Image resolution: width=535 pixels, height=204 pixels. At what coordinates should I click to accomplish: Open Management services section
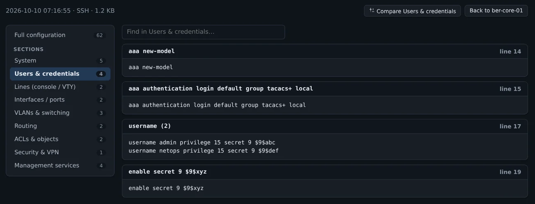(60, 166)
